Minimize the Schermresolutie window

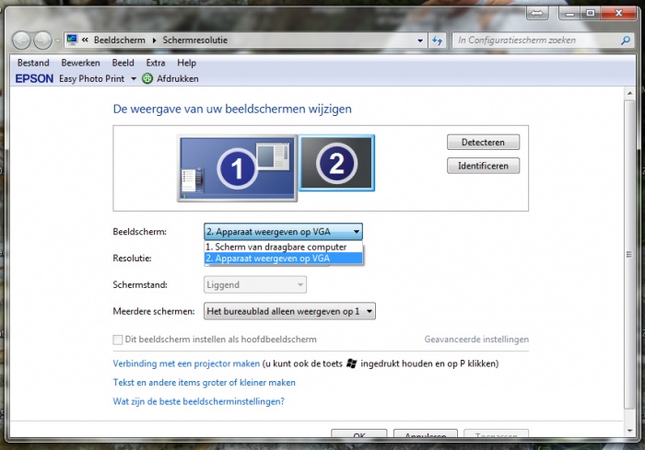click(x=569, y=14)
